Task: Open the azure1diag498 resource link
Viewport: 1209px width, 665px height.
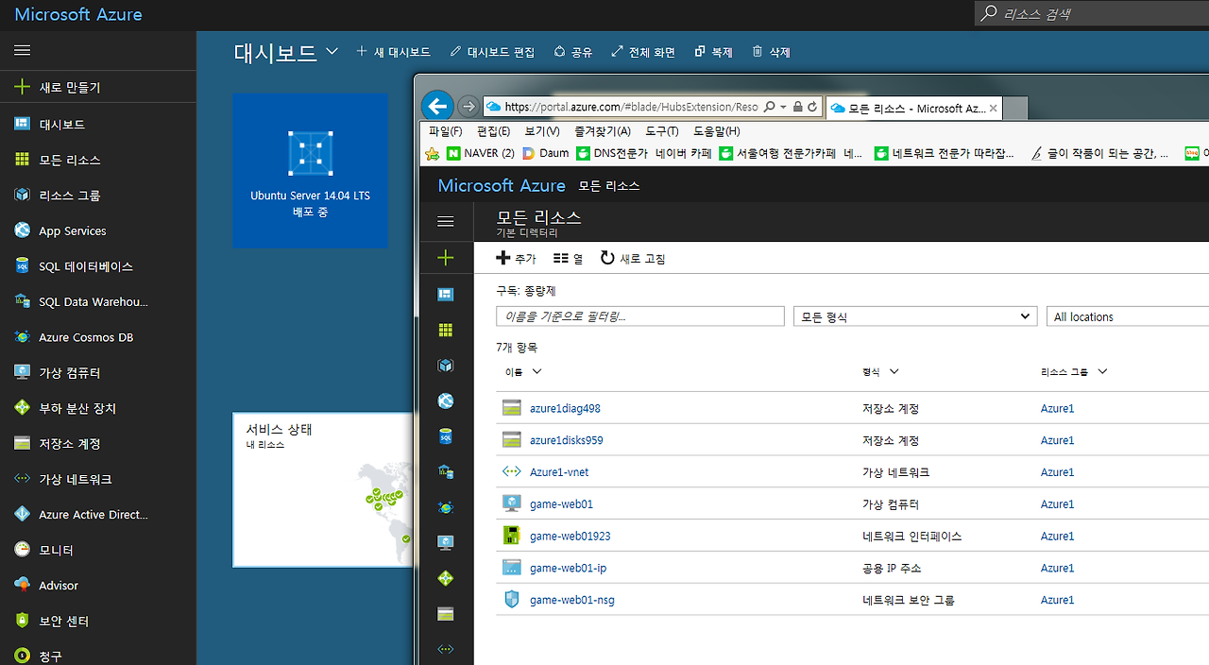Action: pos(565,409)
